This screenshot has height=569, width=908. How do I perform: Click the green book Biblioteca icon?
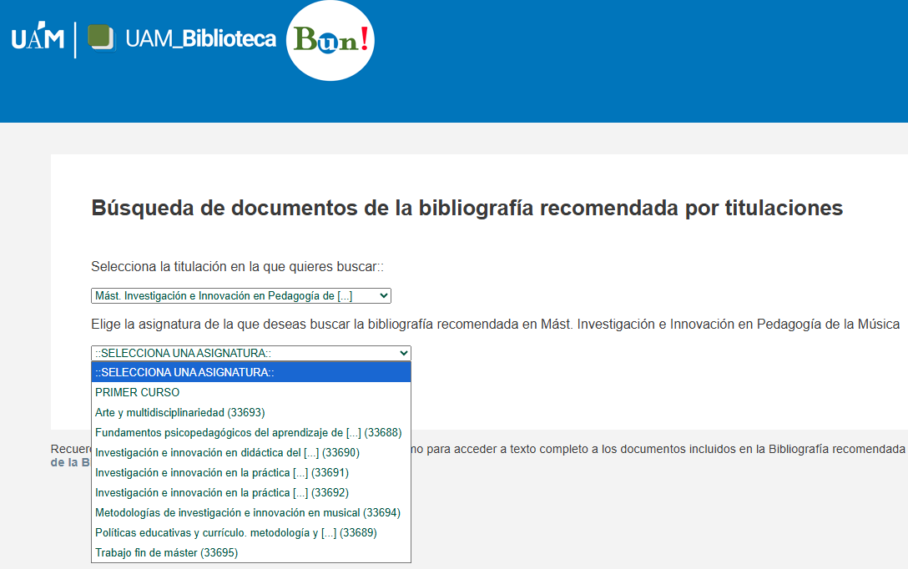click(x=101, y=38)
